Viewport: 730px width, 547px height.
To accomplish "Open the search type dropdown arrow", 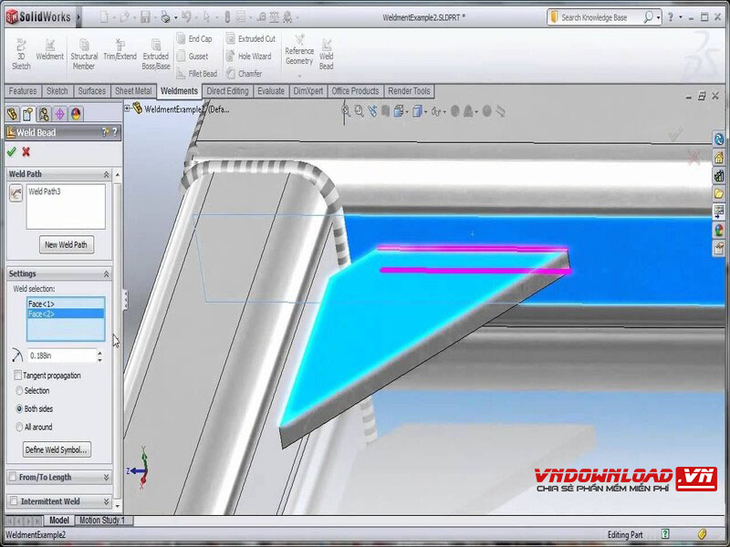I will [x=658, y=17].
